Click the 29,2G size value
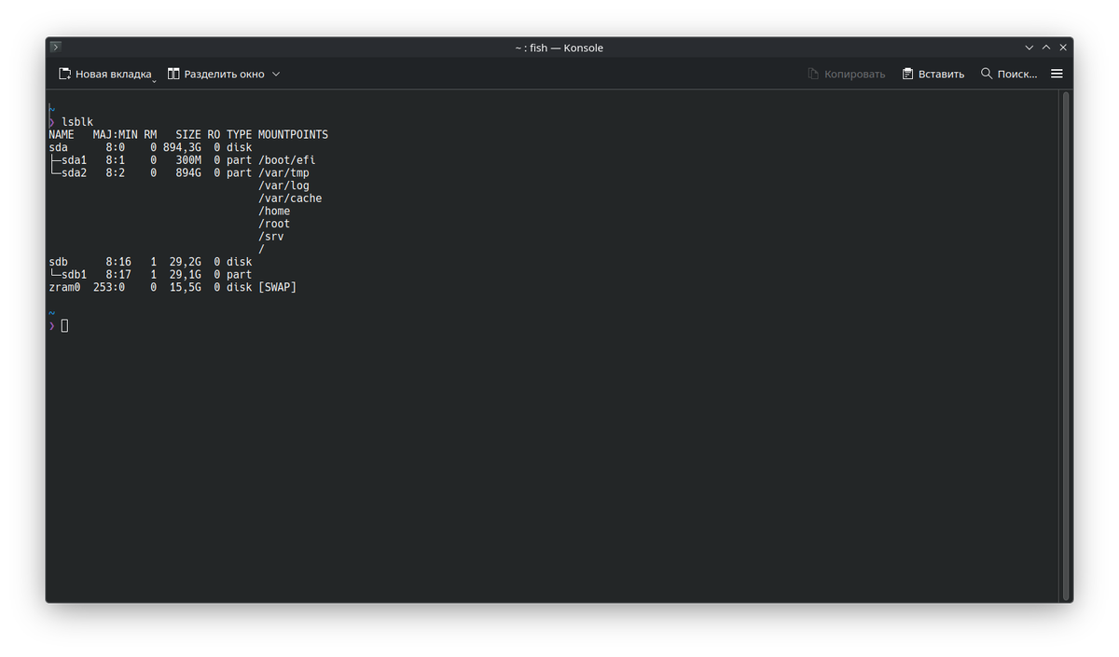Screen dimensions: 1119x657 pos(185,262)
